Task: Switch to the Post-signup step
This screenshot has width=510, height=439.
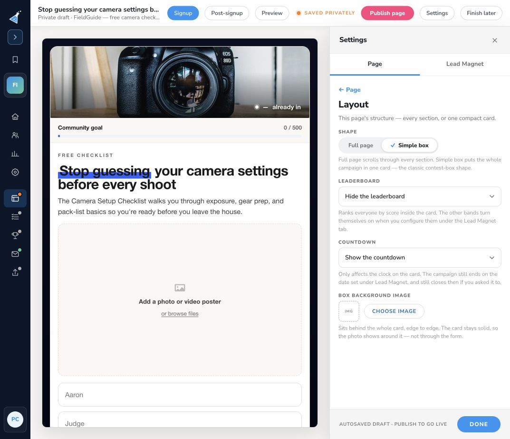Action: tap(227, 13)
